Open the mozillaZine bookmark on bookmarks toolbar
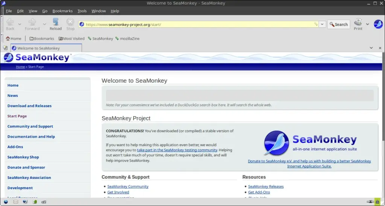This screenshot has height=206, width=385. coord(127,38)
